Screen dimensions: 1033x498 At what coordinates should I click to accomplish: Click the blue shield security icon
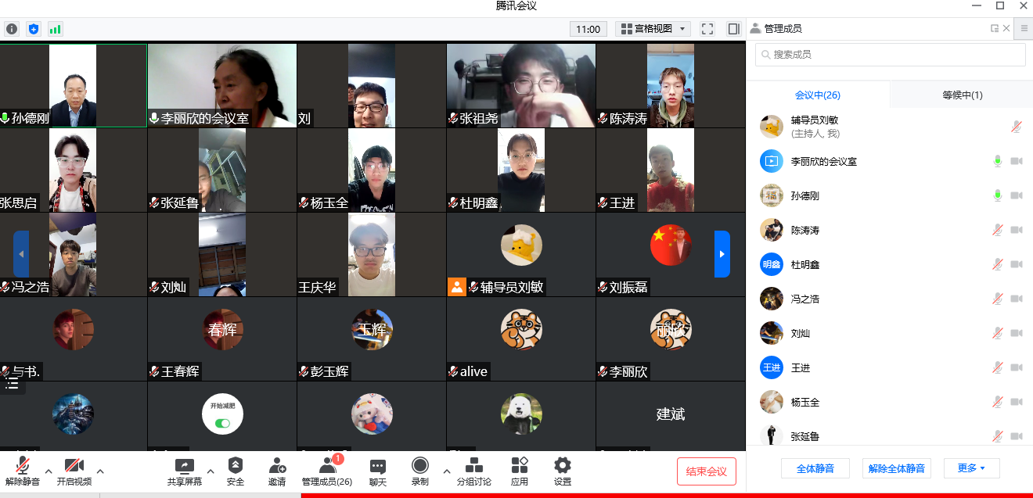(33, 29)
